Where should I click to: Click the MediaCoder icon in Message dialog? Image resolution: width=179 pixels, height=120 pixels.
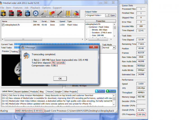click(x=26, y=55)
